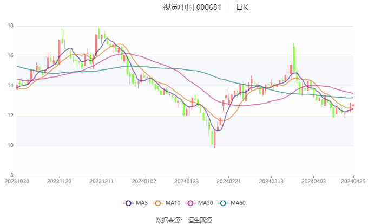Click the x-axis date label 20240102
The height and width of the screenshot is (224, 368).
pyautogui.click(x=144, y=181)
